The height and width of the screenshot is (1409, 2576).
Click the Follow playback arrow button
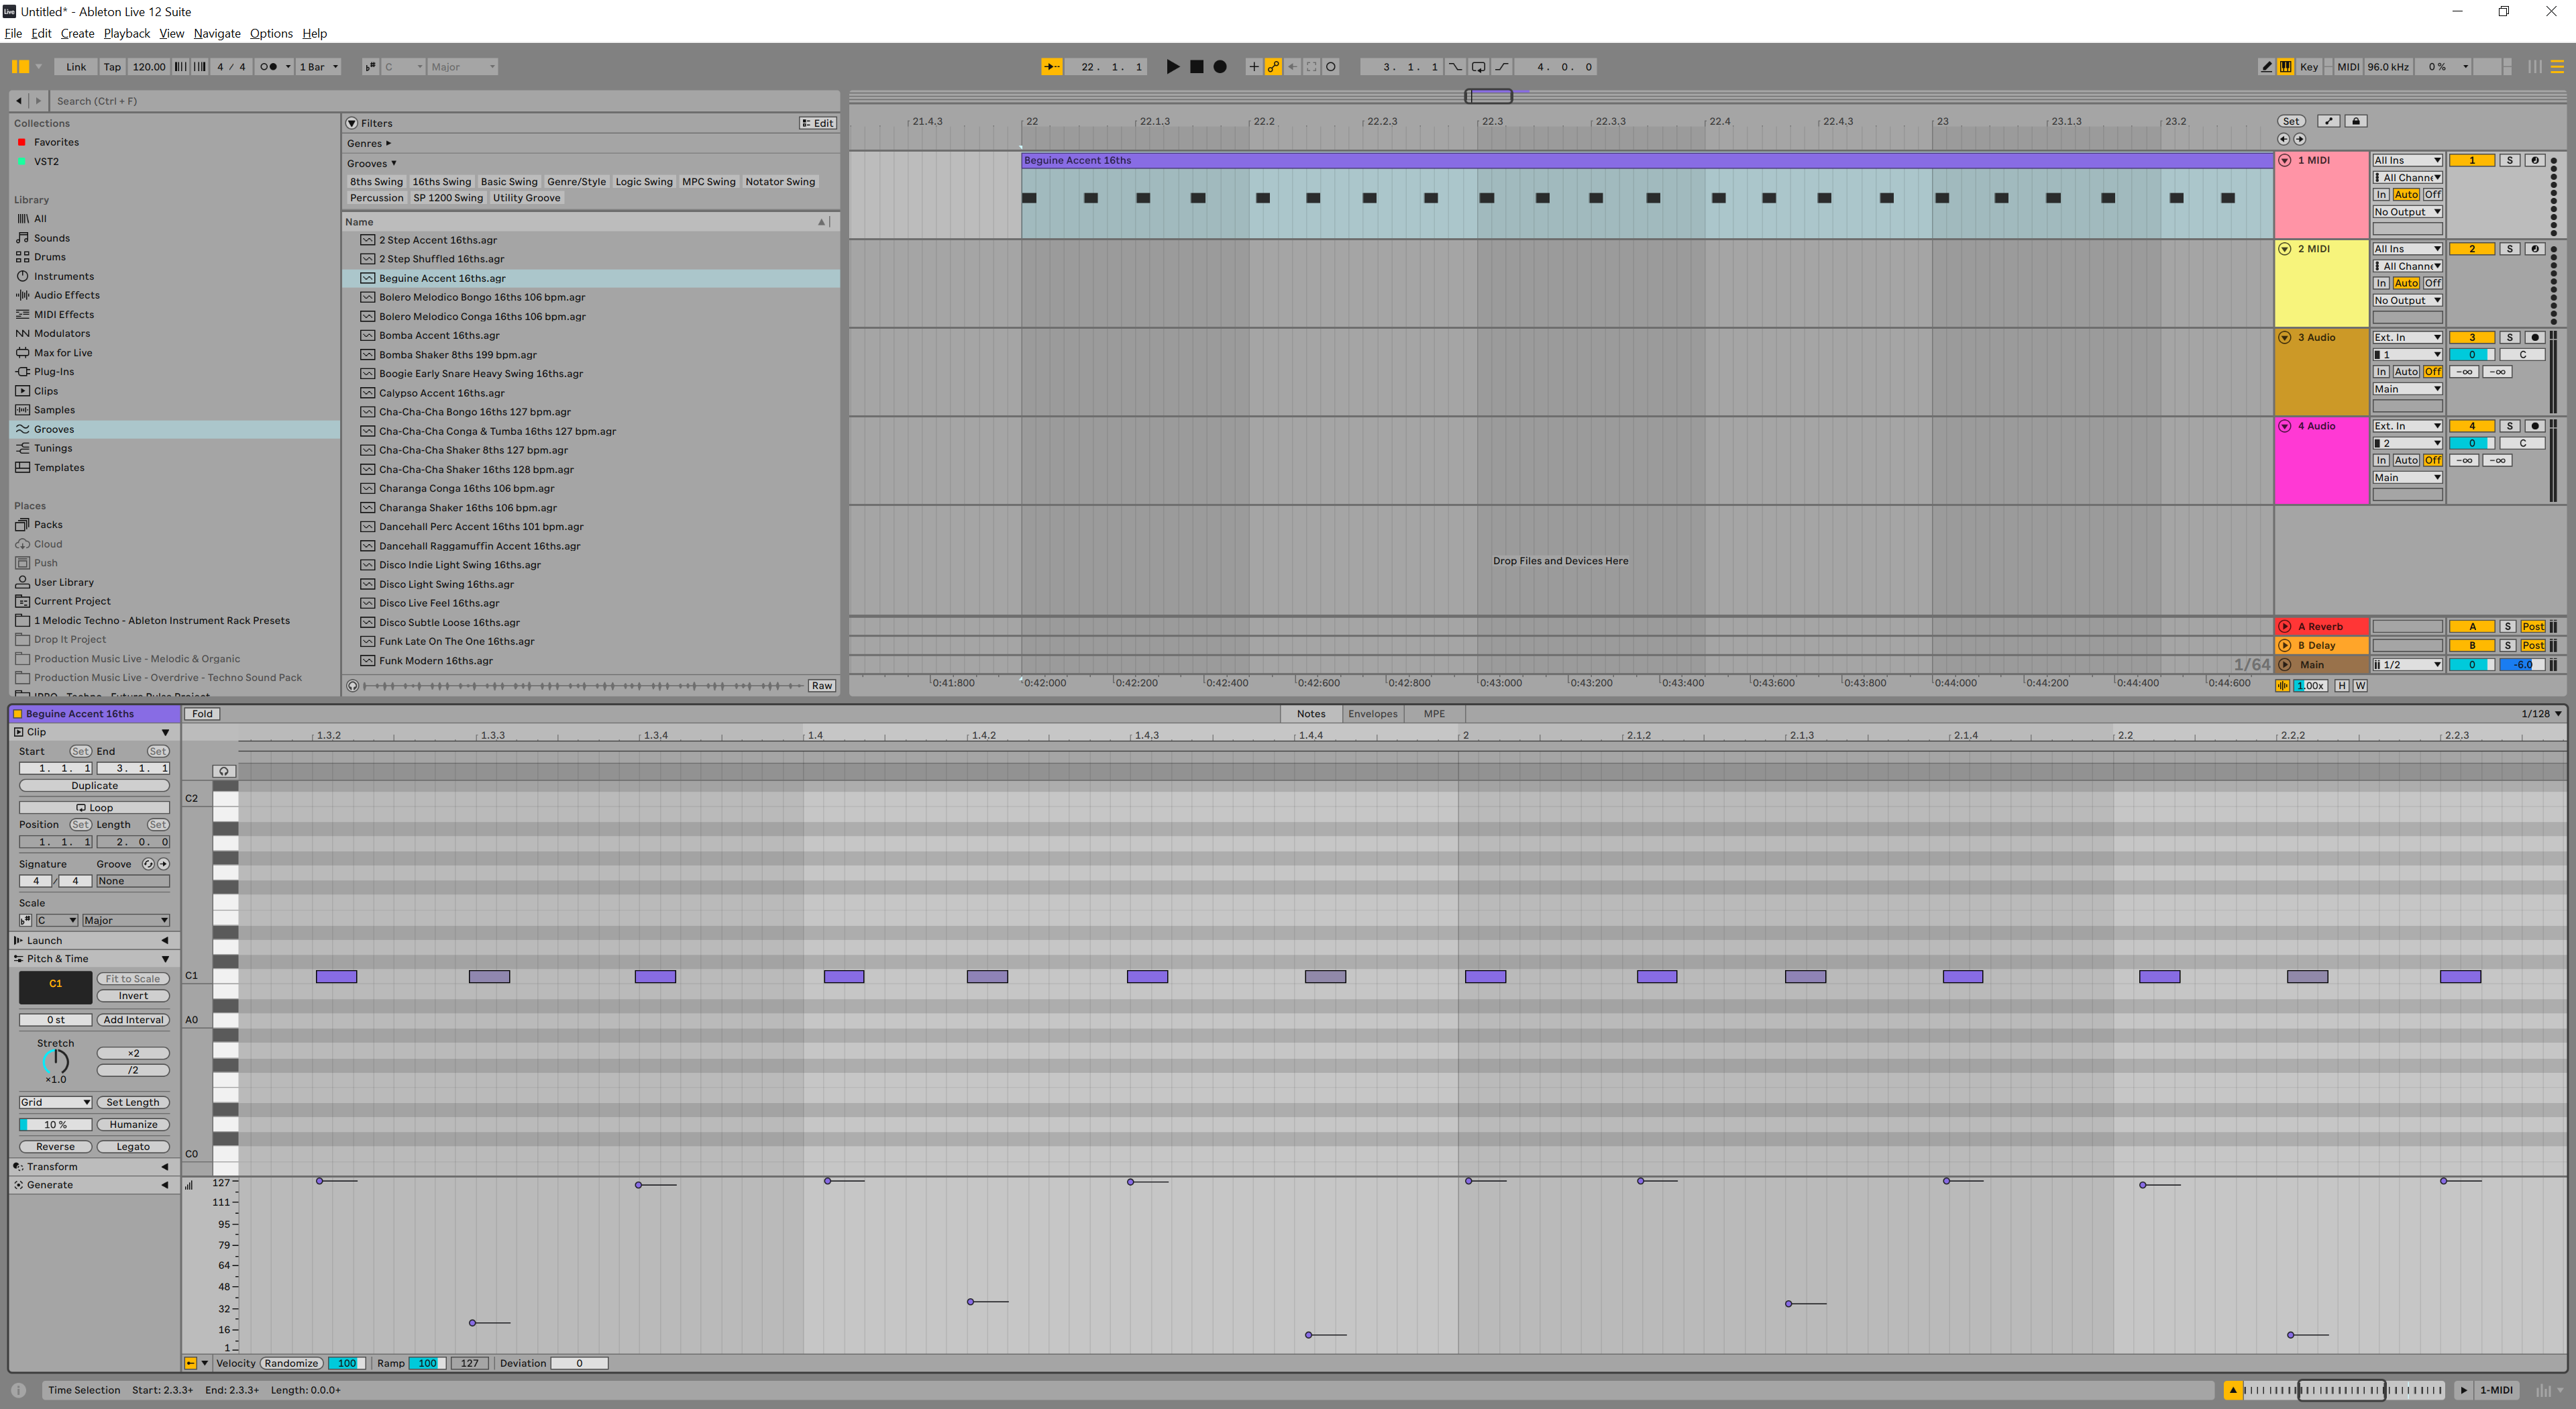point(1051,67)
